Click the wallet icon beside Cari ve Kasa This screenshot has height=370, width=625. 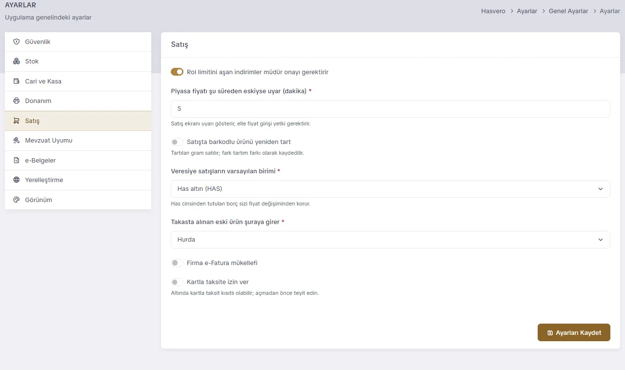point(16,82)
